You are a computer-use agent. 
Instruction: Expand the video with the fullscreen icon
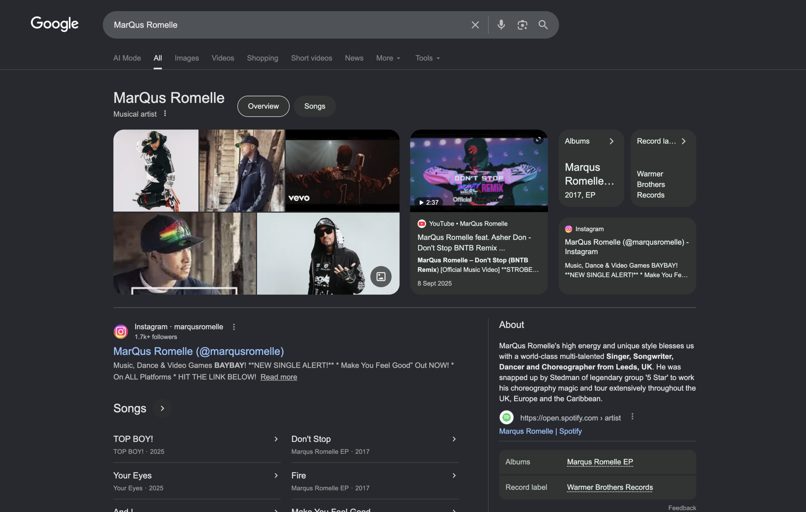point(538,139)
